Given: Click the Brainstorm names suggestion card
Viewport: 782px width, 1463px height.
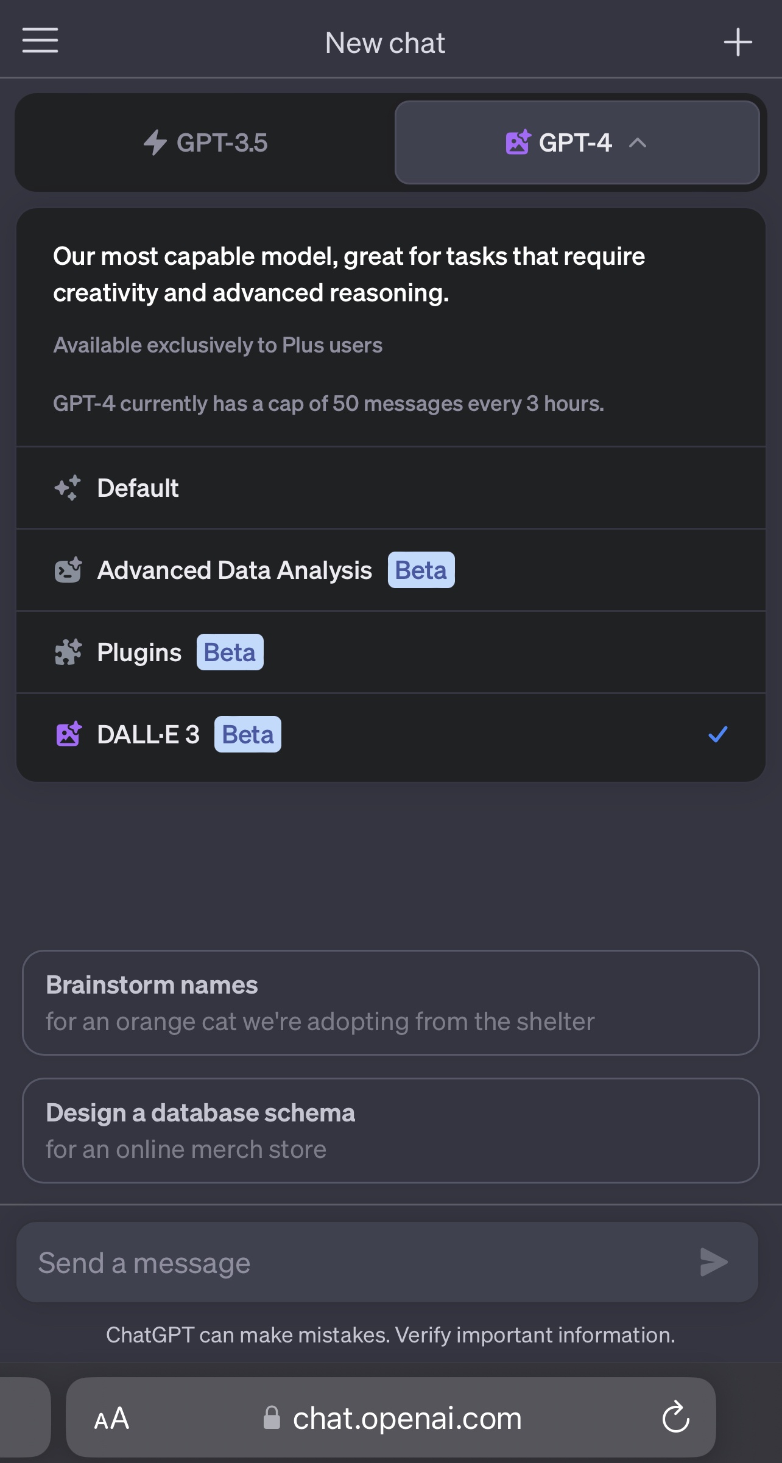Looking at the screenshot, I should (390, 1003).
